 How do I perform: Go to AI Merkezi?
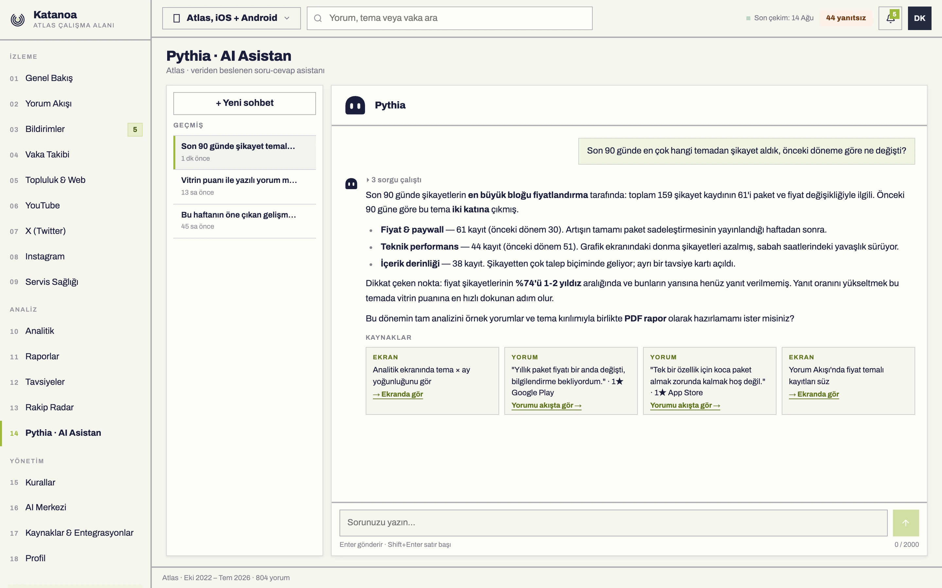click(76, 508)
